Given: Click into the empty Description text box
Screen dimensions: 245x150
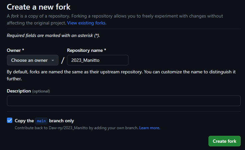Looking at the screenshot, I should point(124,101).
